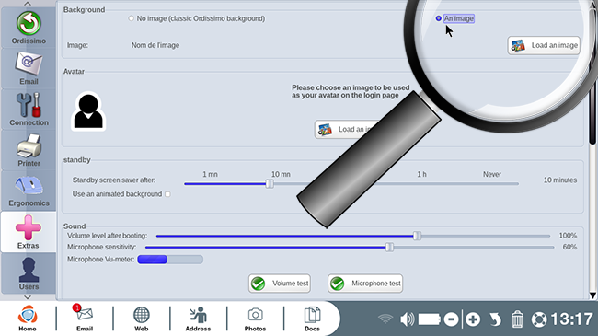Viewport: 598px width, 336px height.
Task: Click the zoom in plus icon
Action: click(473, 319)
